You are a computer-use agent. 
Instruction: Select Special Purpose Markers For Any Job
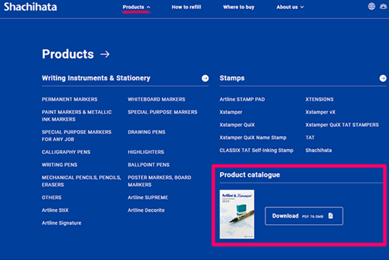tap(77, 135)
